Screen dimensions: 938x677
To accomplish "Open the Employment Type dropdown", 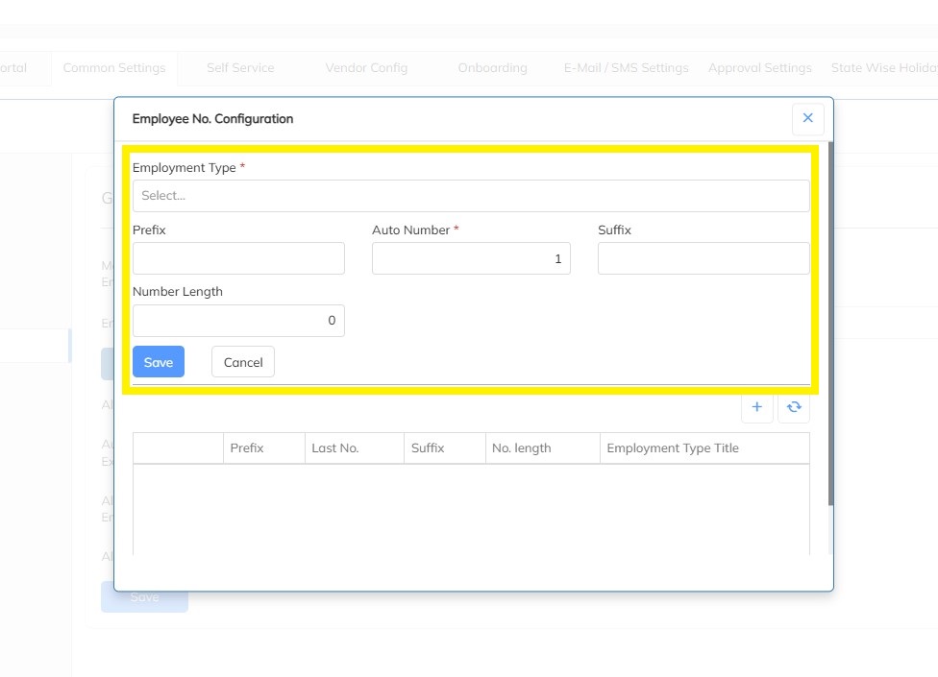I will [x=471, y=196].
